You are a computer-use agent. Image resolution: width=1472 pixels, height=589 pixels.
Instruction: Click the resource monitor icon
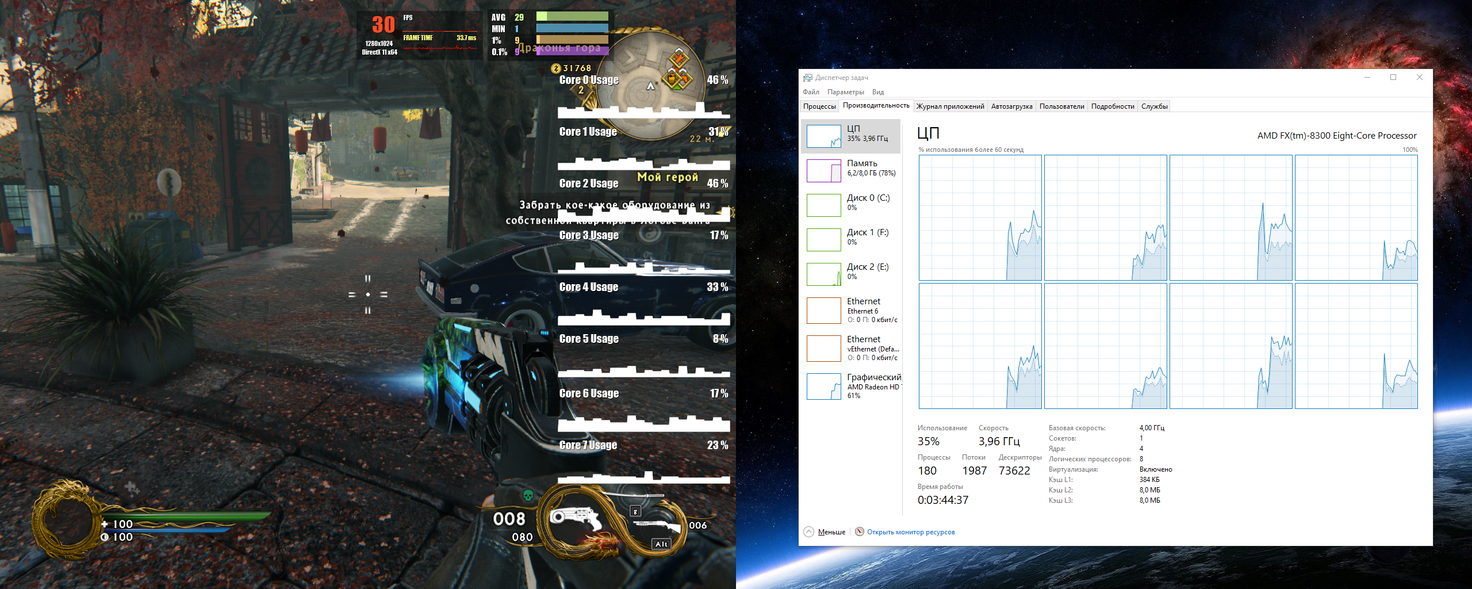[x=860, y=531]
